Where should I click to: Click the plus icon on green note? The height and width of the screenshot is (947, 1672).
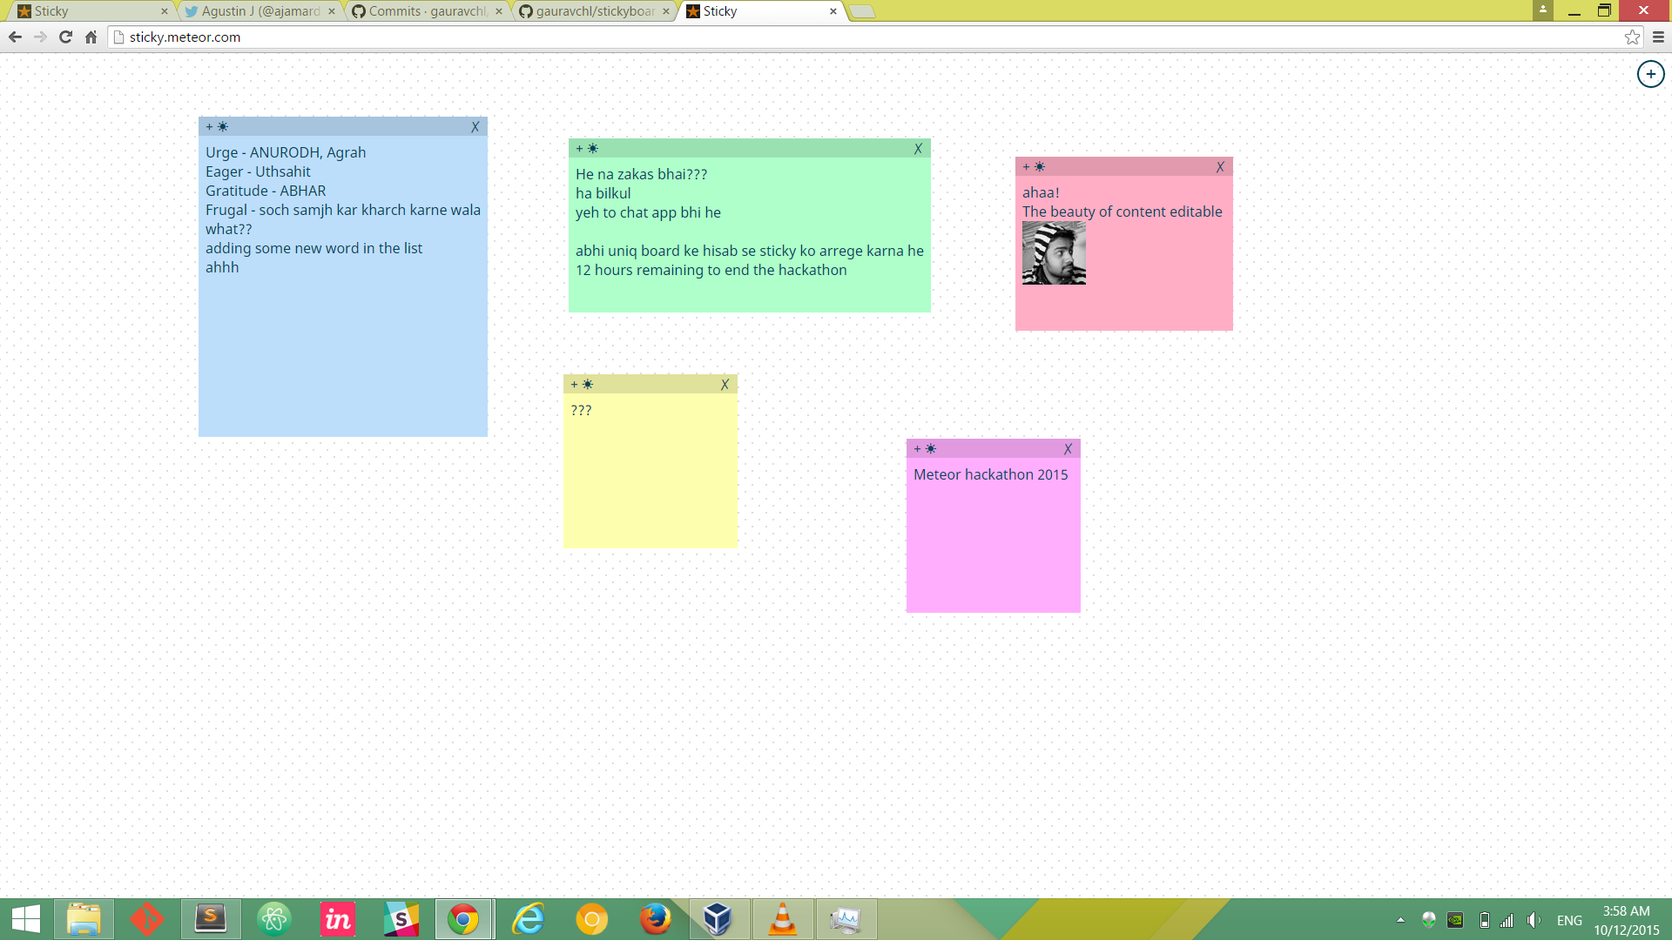(579, 149)
